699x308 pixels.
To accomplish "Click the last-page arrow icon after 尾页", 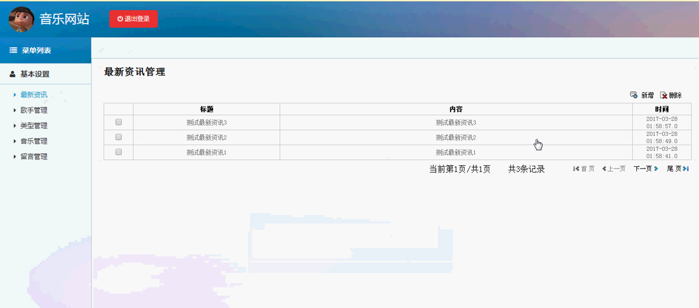I will pos(686,169).
